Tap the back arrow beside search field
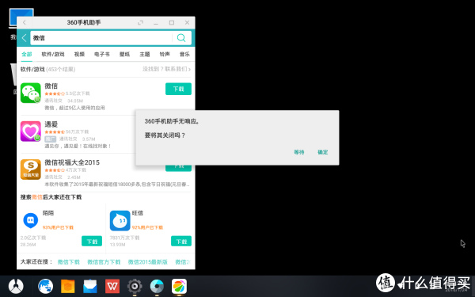The image size is (475, 297). 25,38
